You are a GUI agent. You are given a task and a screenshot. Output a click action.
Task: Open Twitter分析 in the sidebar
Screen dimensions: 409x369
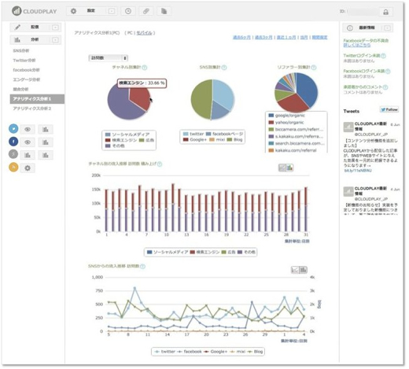point(24,61)
